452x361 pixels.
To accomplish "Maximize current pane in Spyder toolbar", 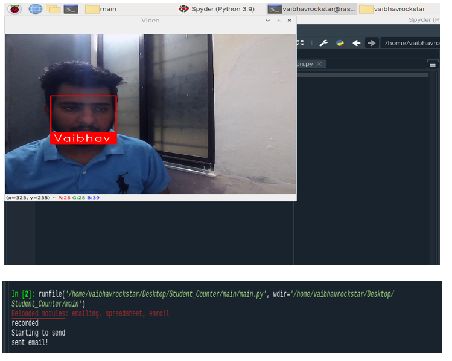I will coord(301,43).
